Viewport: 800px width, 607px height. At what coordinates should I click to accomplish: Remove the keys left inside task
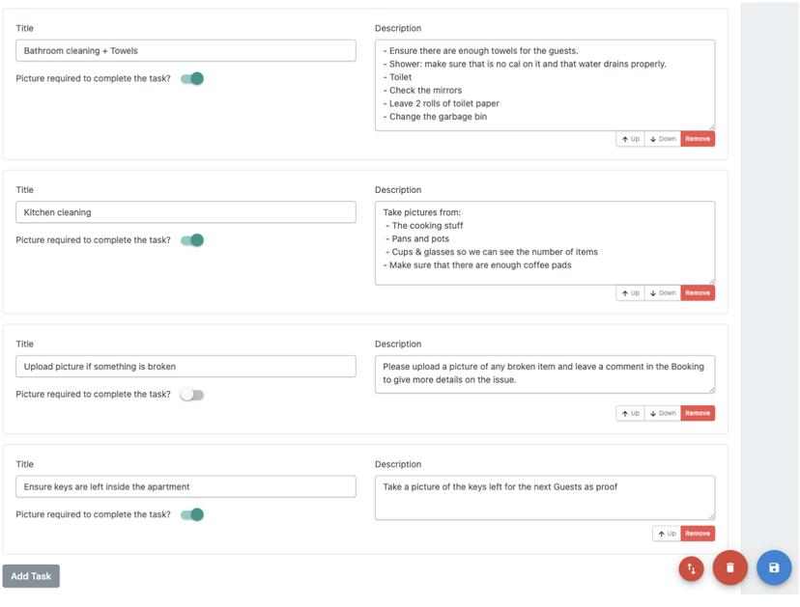698,534
